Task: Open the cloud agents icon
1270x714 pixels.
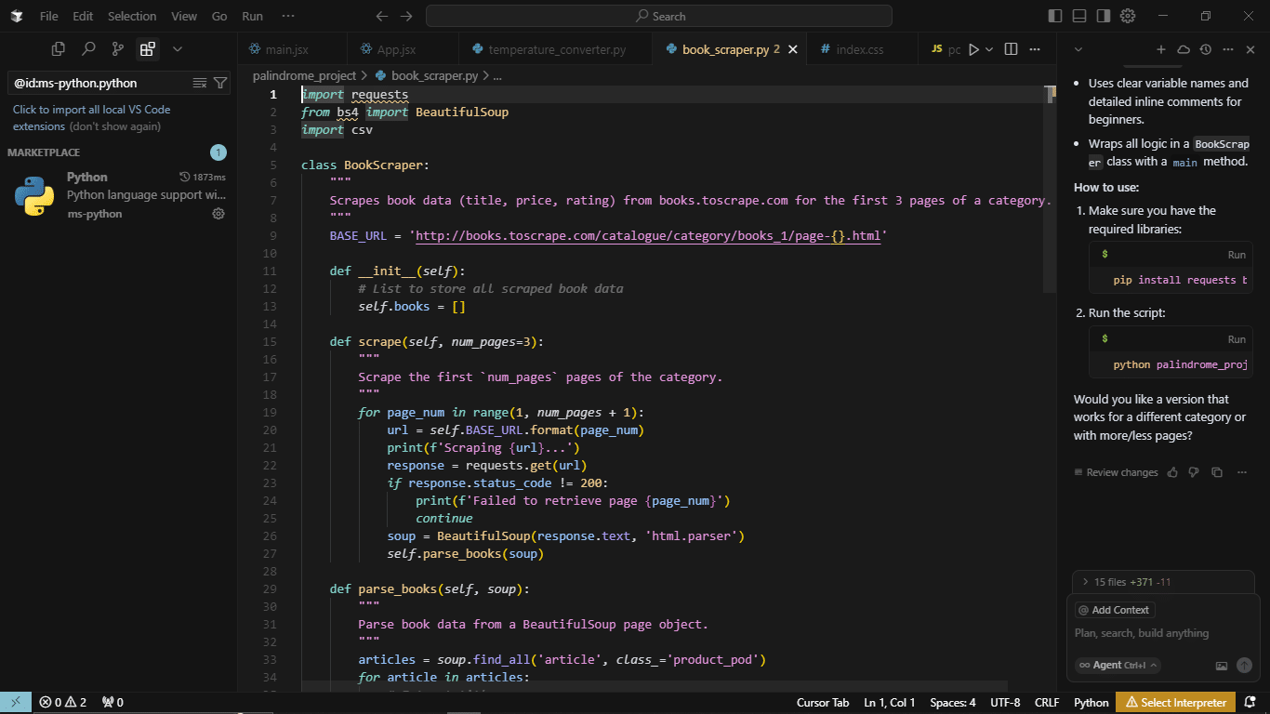Action: (x=1184, y=49)
